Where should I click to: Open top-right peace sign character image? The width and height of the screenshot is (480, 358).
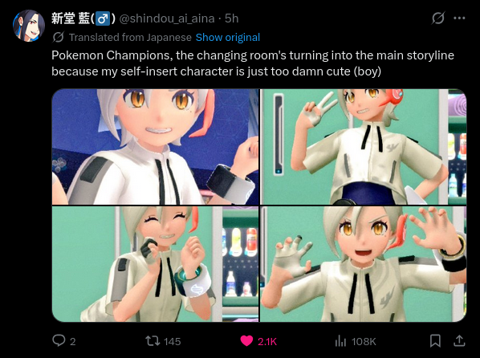[364, 147]
